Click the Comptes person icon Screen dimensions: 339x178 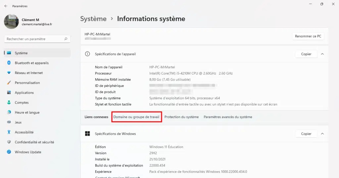tap(9, 102)
